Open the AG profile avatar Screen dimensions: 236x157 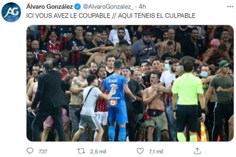click(11, 12)
